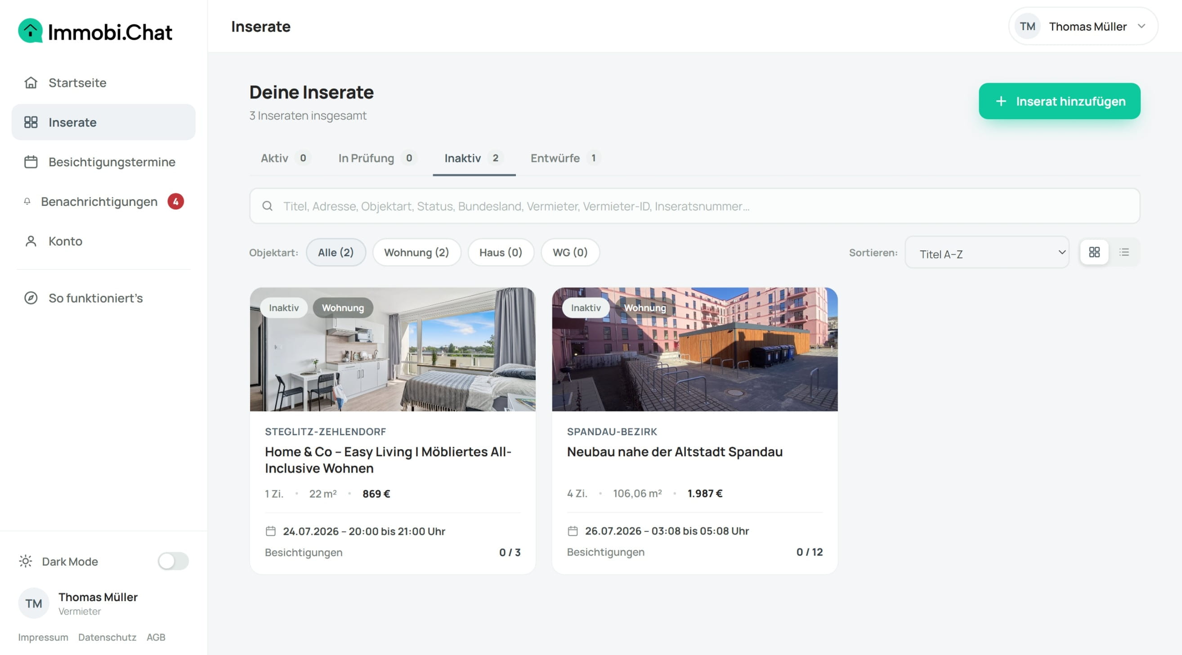Open the Inaktiv tab

click(x=474, y=158)
